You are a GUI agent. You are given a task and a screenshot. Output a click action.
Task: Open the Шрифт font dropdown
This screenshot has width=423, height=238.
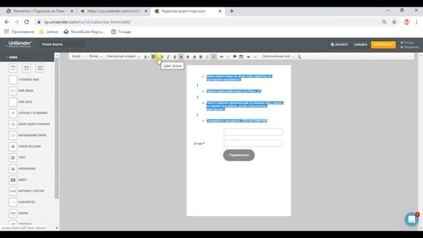coord(78,56)
